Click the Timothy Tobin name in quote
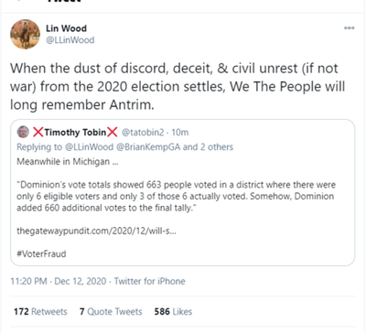 point(75,133)
